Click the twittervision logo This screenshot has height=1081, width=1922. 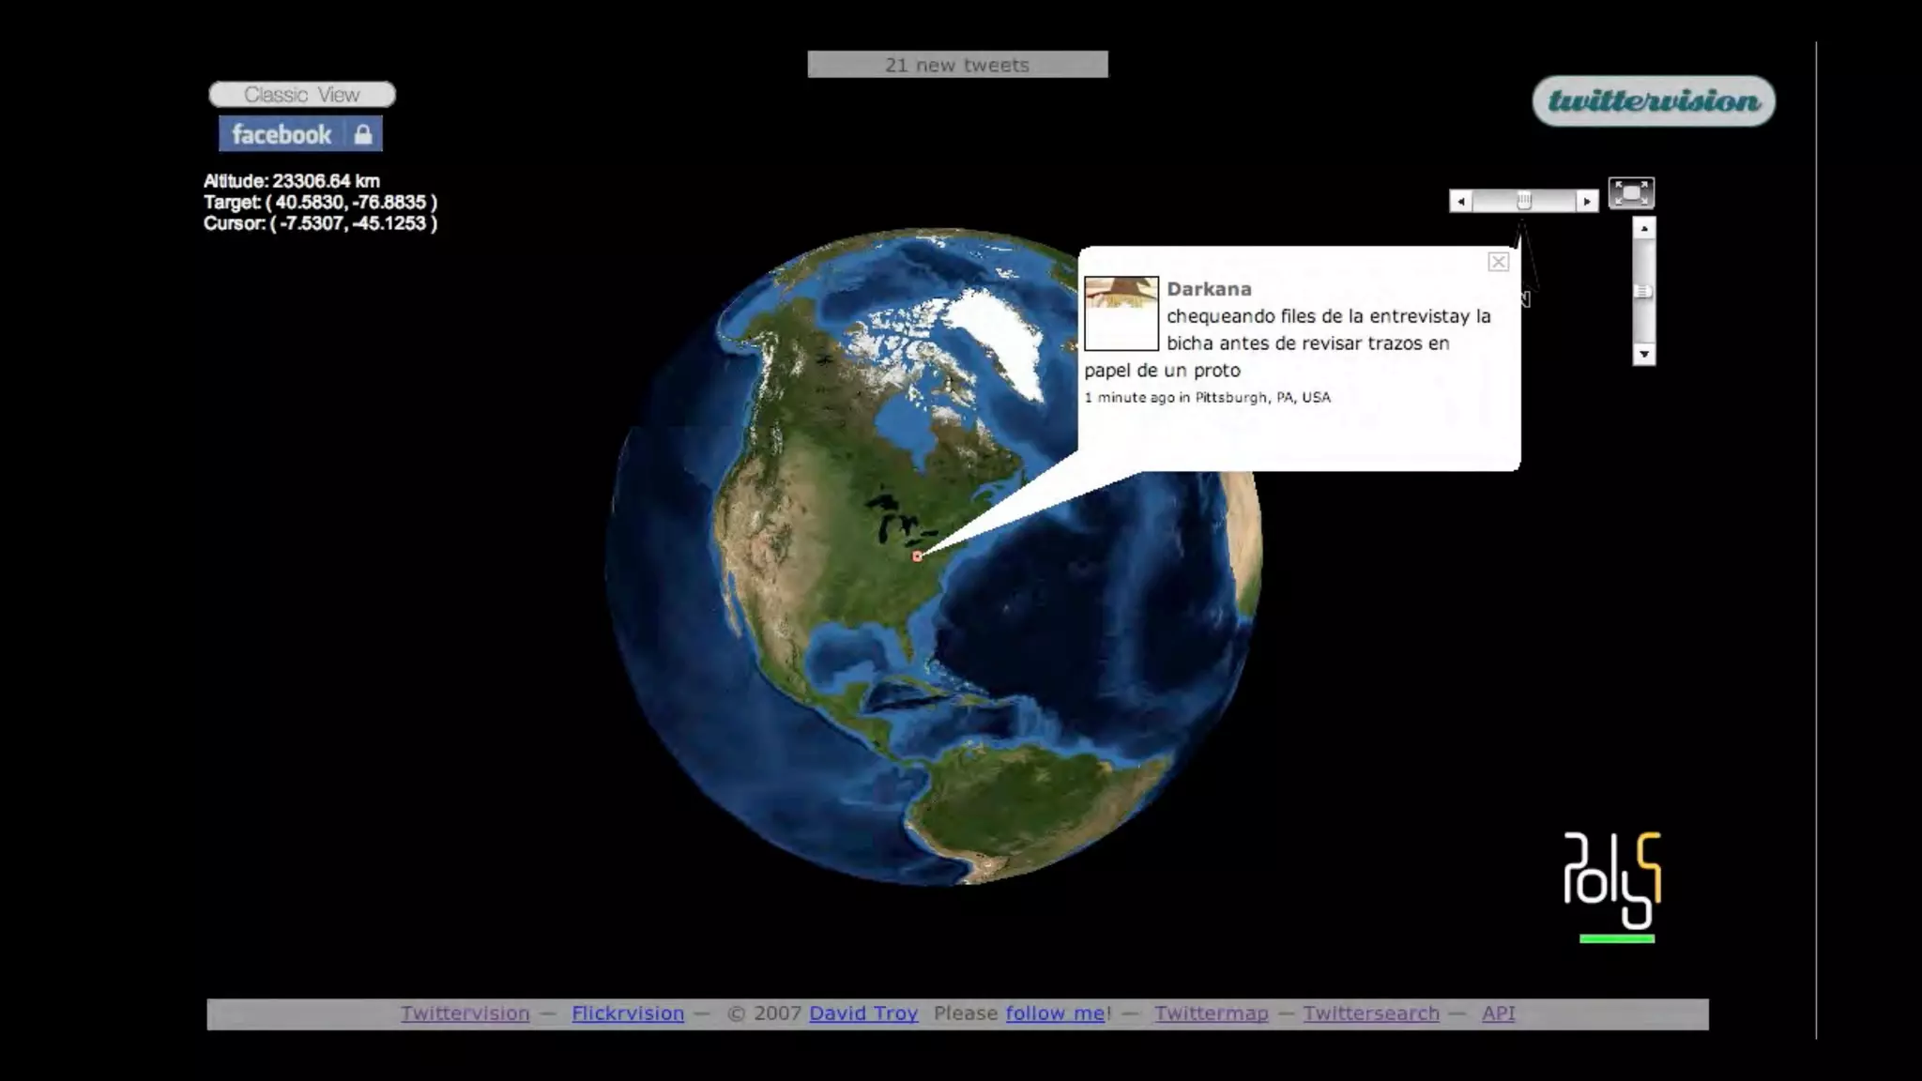click(x=1654, y=101)
